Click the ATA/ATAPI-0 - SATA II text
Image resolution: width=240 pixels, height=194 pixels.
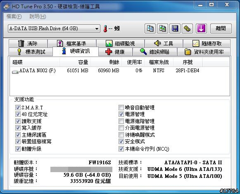(193, 163)
